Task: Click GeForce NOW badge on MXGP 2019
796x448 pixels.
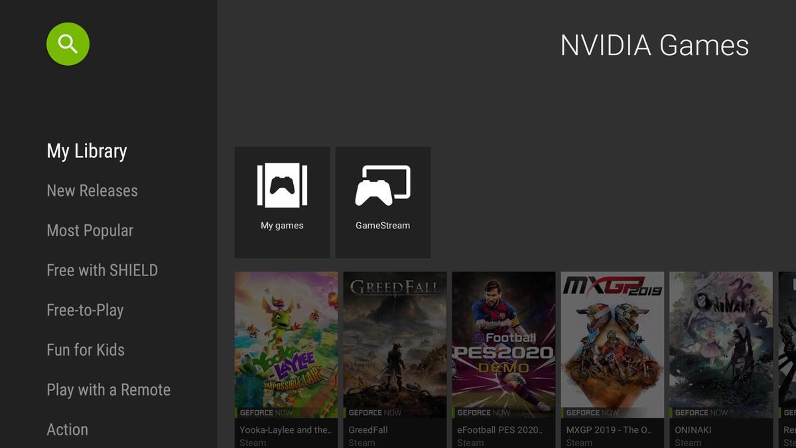Action: (x=592, y=413)
